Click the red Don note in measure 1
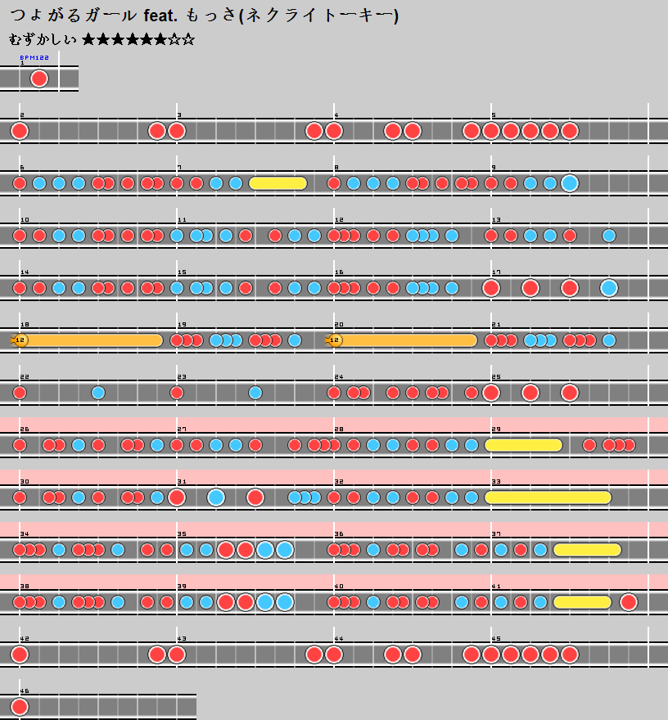This screenshot has height=720, width=668. 39,79
